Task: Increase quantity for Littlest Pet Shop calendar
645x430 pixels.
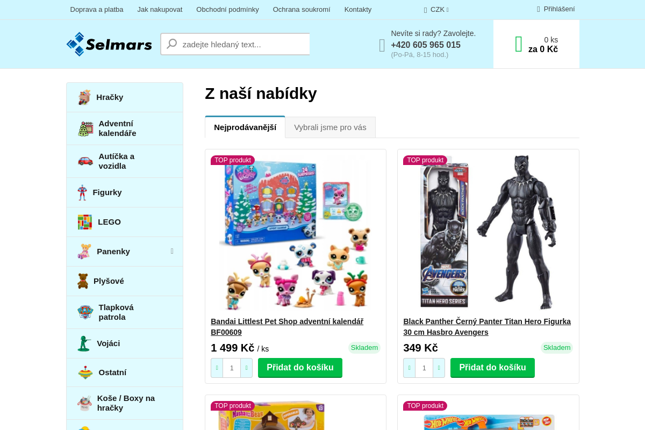Action: click(x=246, y=368)
